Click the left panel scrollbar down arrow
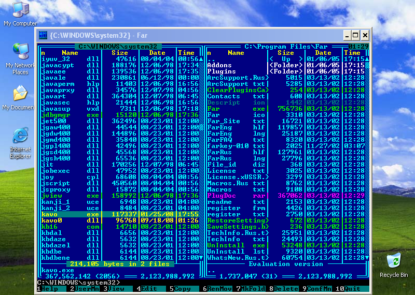The image size is (415, 295). (x=201, y=258)
